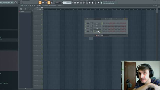The width and height of the screenshot is (160, 90).
Task: Click the Snare channel button
Action: [97, 31]
